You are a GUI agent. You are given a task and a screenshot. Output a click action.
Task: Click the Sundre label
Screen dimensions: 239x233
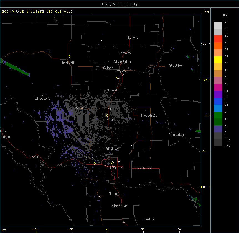point(81,108)
